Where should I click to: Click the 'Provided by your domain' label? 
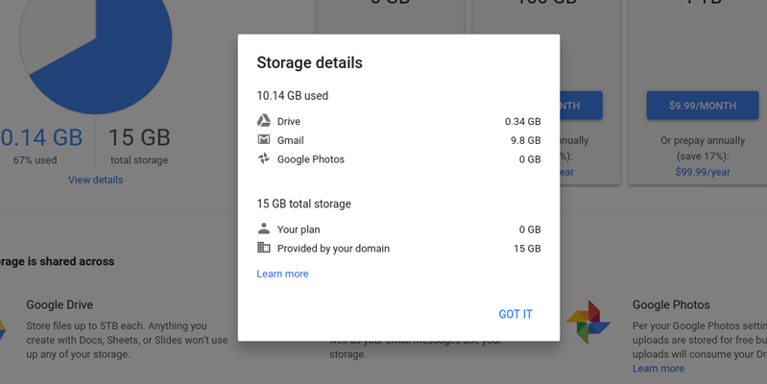(x=333, y=249)
